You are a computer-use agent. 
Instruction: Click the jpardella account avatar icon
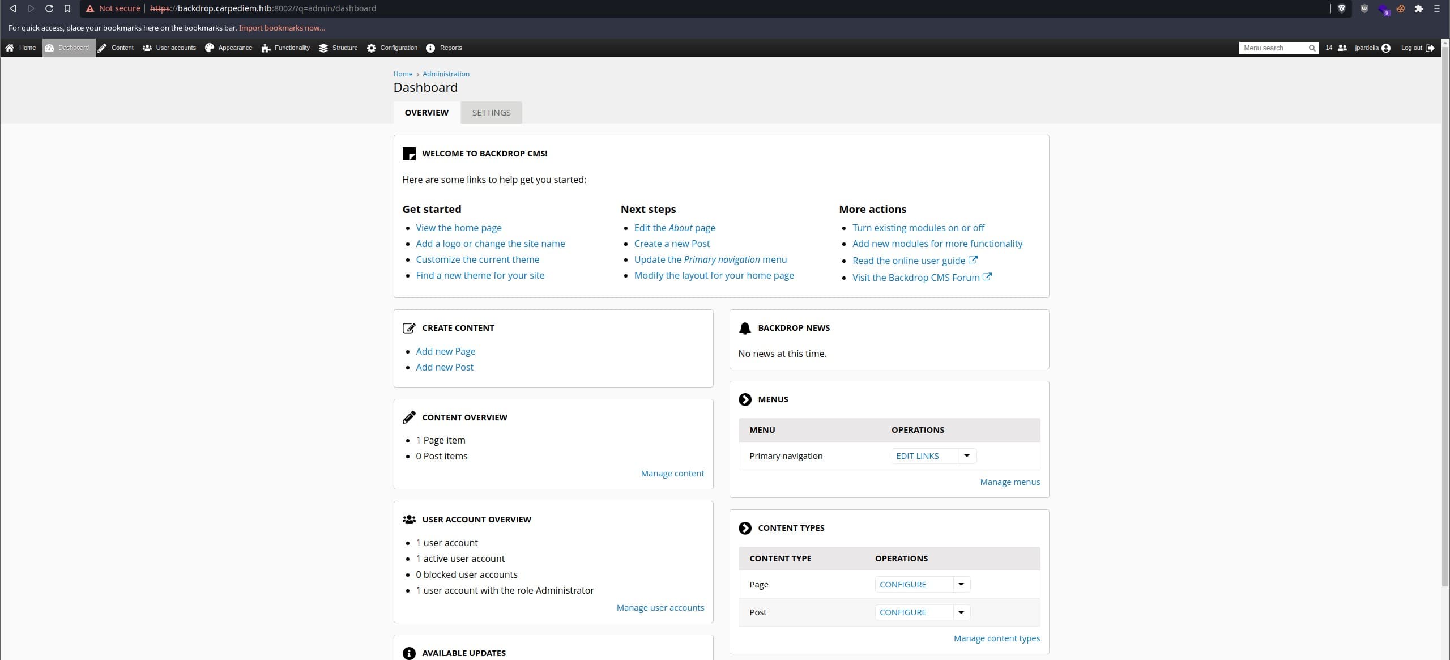[1386, 48]
